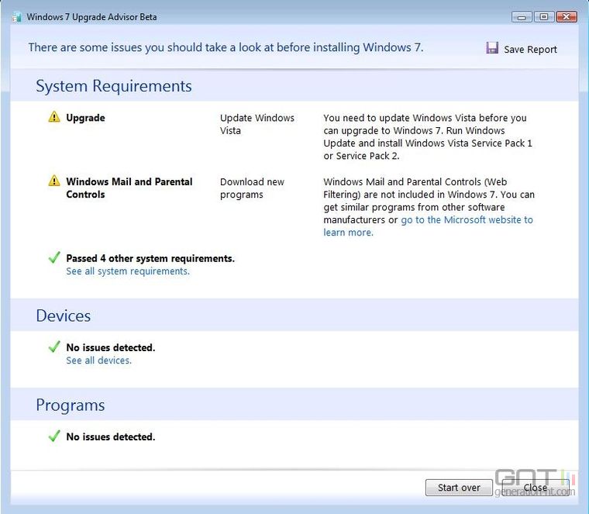
Task: Click the bold 'Upgrade' issue title
Action: point(85,118)
